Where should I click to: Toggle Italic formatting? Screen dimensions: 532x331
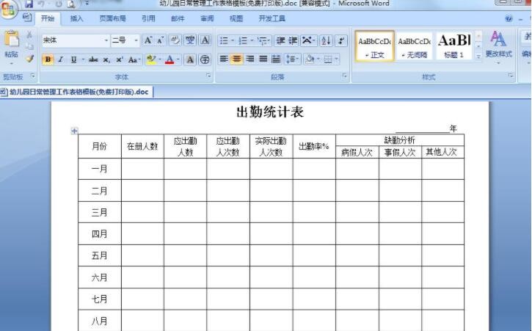coord(60,59)
